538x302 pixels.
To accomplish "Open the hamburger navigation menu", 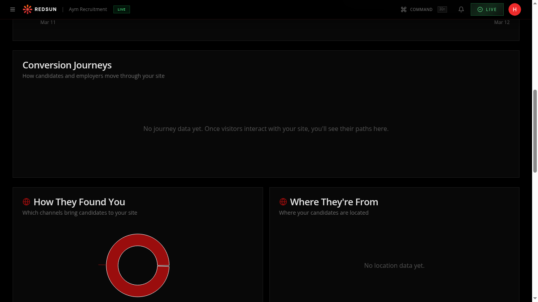I will click(12, 9).
